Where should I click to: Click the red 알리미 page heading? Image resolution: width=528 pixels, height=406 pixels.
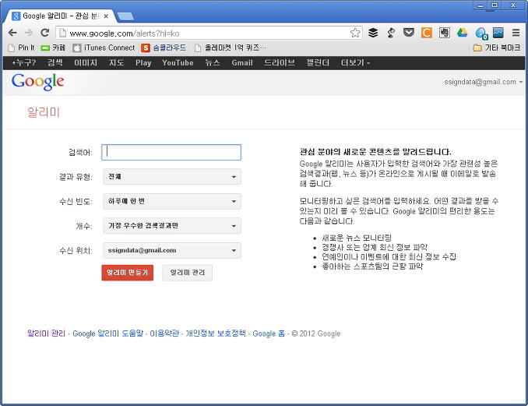click(x=44, y=112)
